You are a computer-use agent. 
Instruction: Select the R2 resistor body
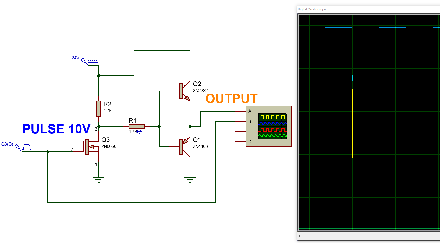[x=98, y=109]
